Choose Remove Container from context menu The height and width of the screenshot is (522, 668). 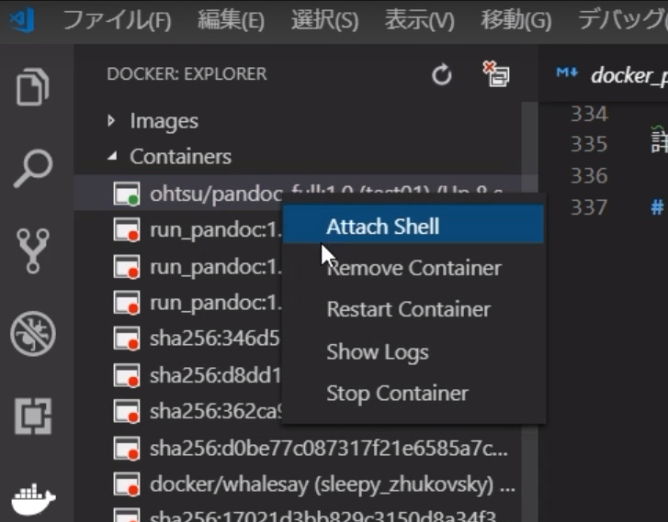coord(413,268)
